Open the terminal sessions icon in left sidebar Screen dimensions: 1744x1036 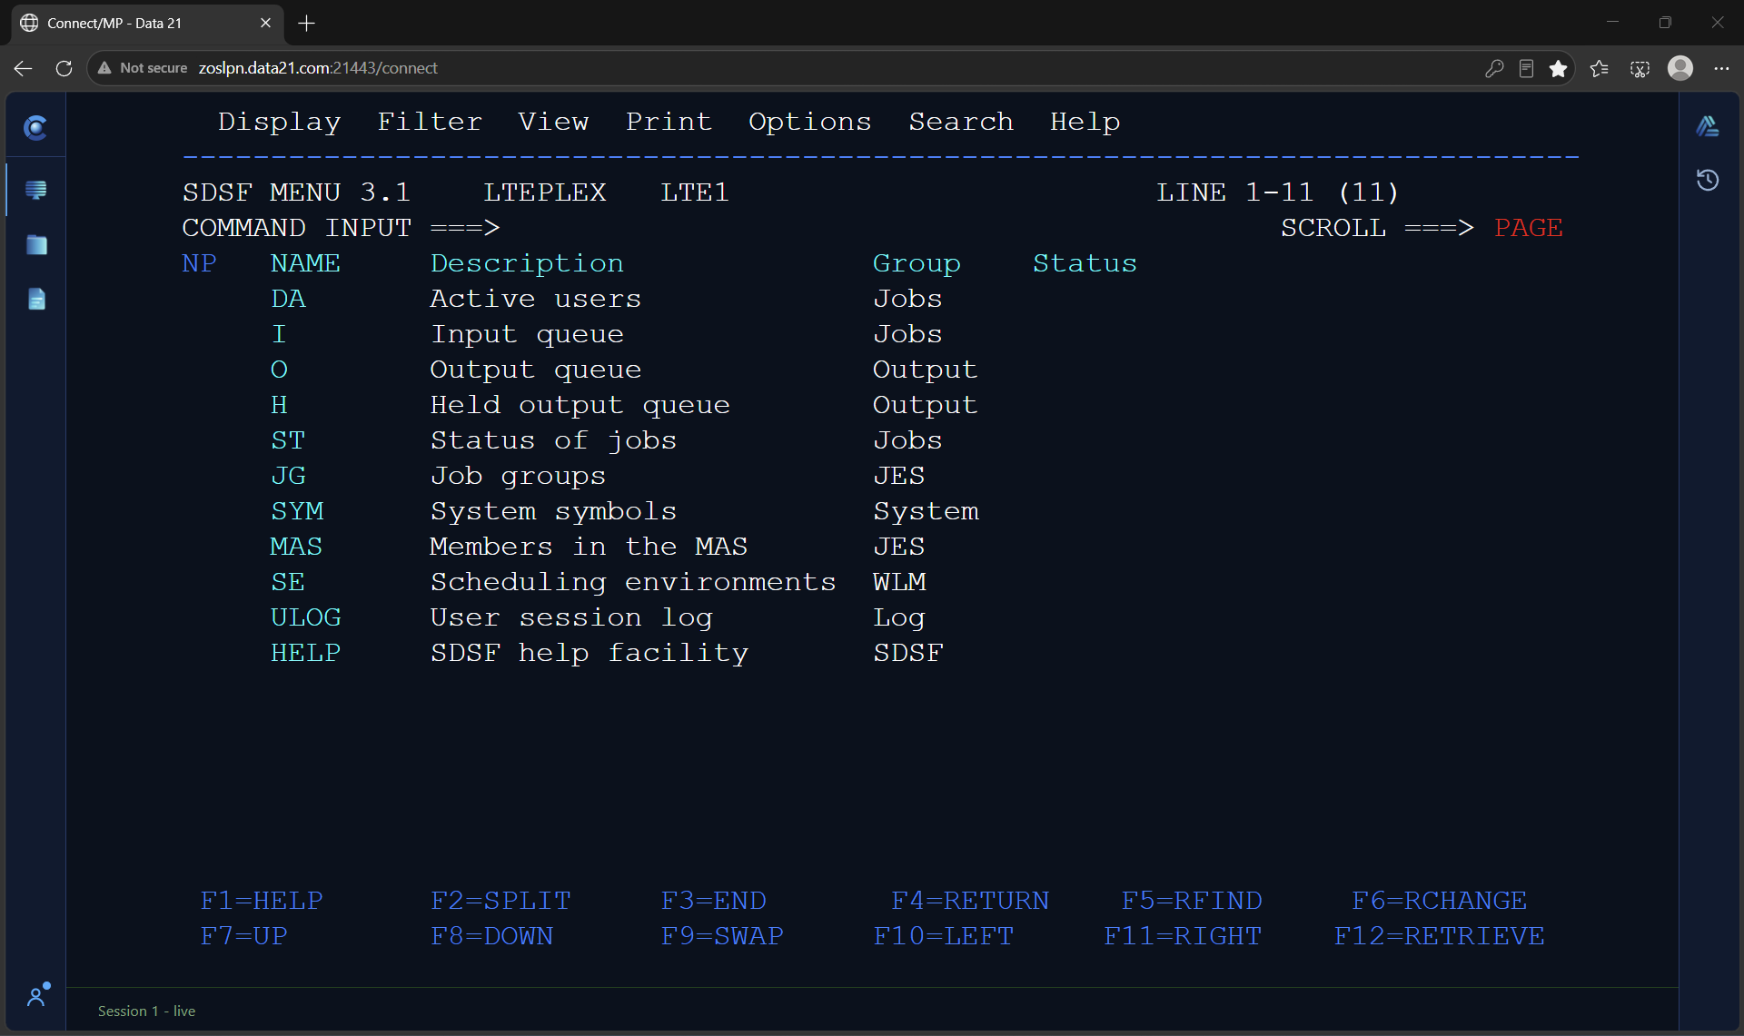click(36, 190)
